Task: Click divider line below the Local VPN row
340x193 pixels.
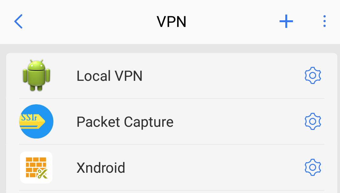Action: [x=172, y=98]
